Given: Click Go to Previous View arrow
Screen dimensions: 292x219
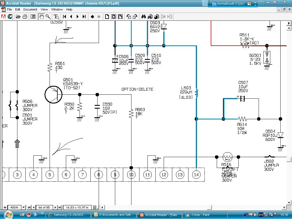Looking at the screenshot, I should point(92,17).
